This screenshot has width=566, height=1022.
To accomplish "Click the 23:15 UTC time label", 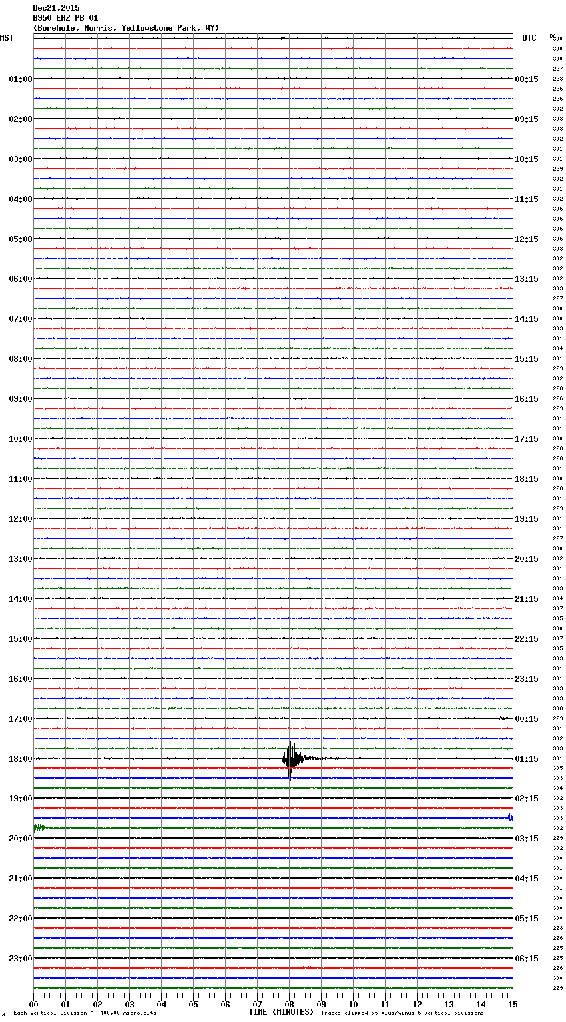I will (x=527, y=679).
